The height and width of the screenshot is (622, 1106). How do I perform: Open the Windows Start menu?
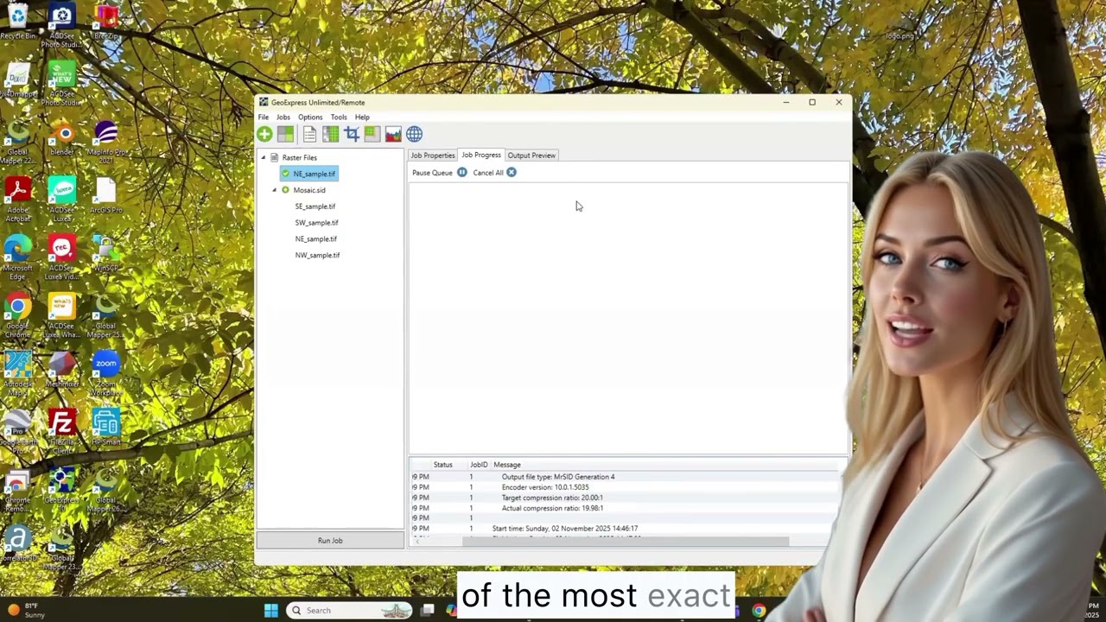(x=271, y=611)
